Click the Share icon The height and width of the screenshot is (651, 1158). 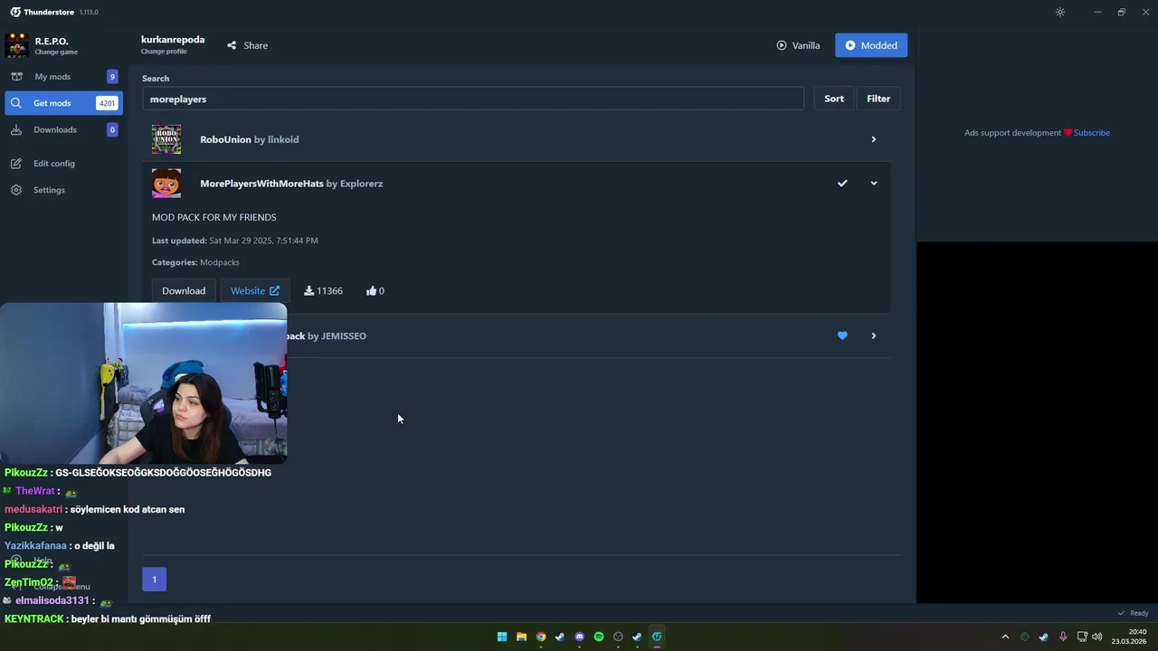click(232, 45)
